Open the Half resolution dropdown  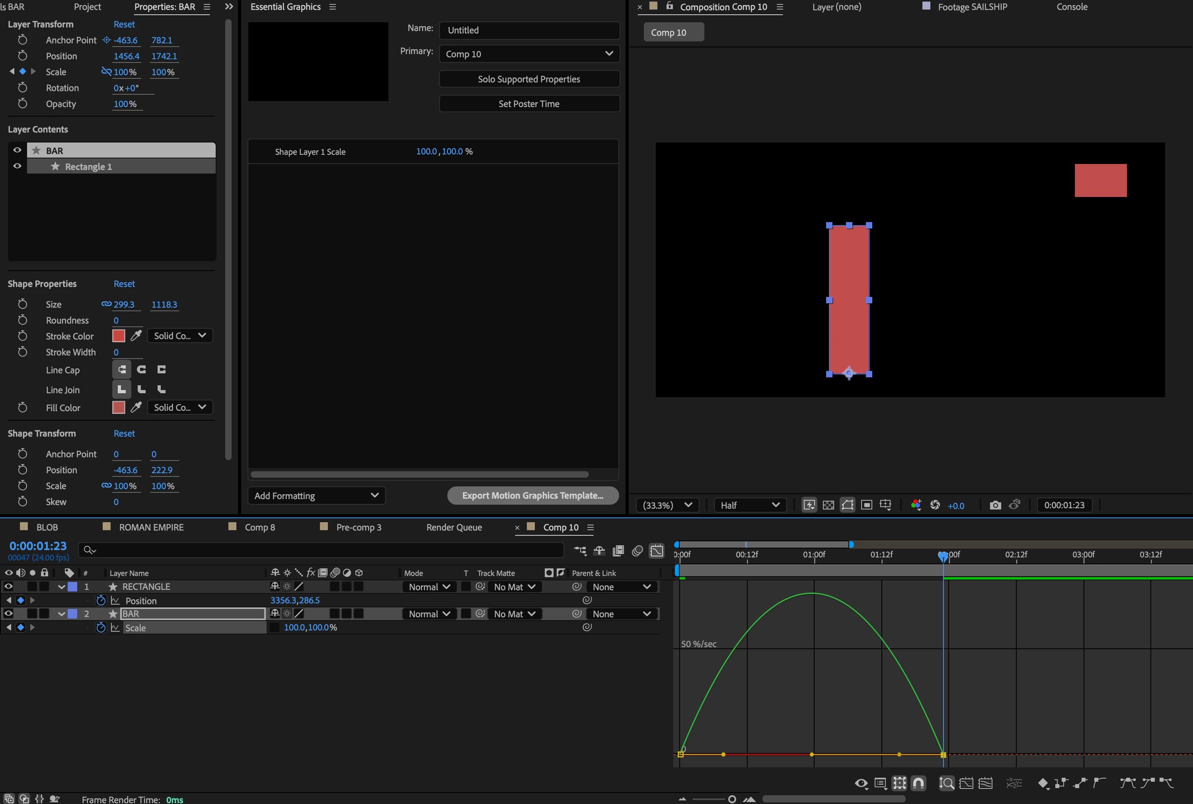(x=749, y=505)
